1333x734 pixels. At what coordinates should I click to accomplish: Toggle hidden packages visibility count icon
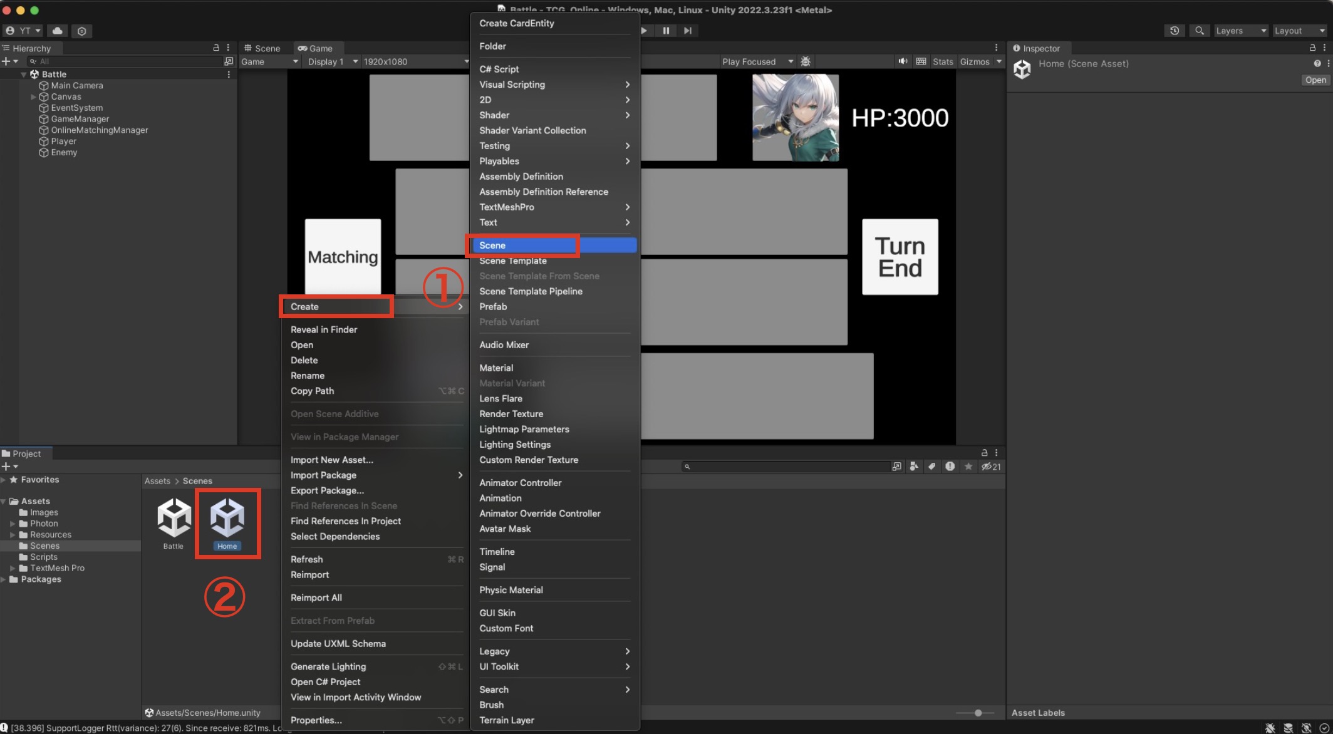pyautogui.click(x=990, y=467)
